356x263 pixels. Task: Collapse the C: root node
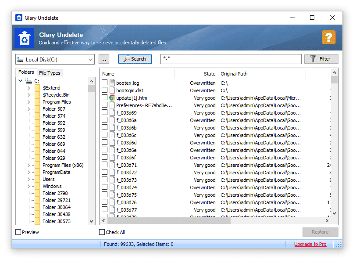(21, 81)
